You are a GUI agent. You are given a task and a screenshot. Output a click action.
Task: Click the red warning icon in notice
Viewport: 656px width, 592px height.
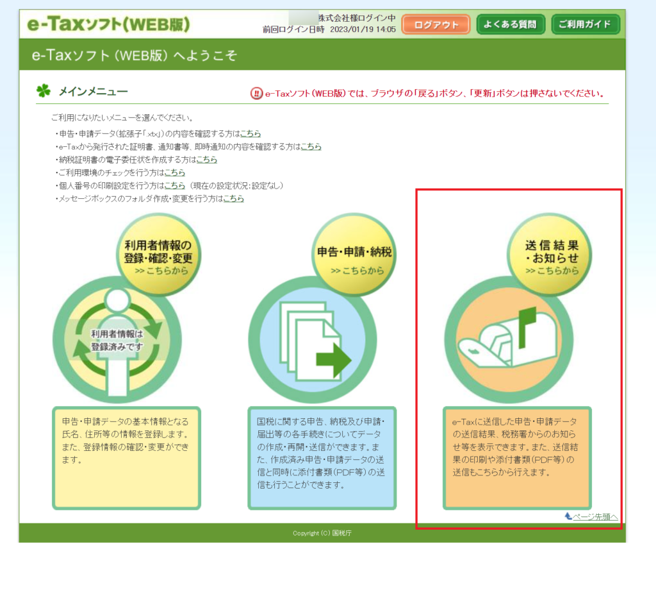(256, 94)
